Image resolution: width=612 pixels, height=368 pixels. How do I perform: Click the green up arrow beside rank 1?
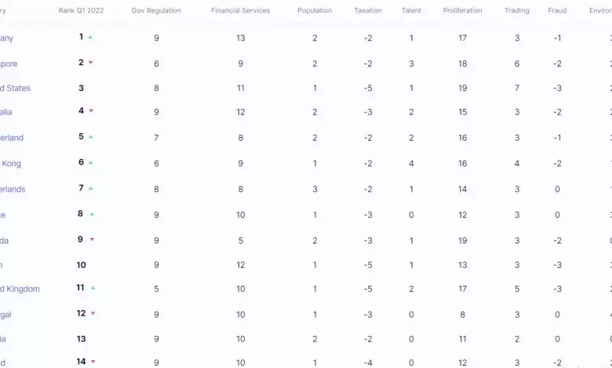pos(91,37)
